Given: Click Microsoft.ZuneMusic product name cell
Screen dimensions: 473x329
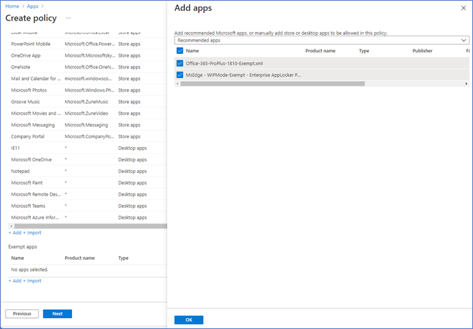Looking at the screenshot, I should pyautogui.click(x=86, y=102).
